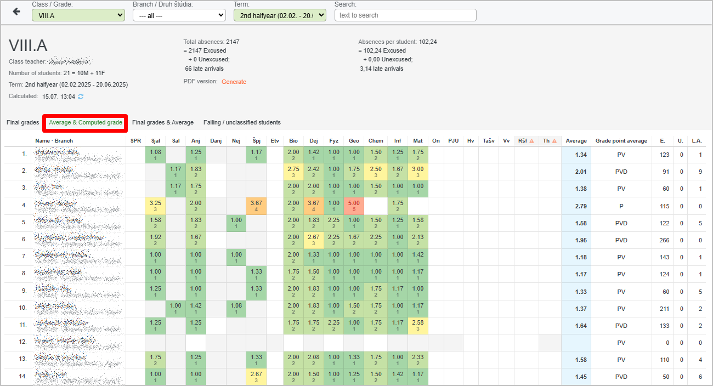The image size is (713, 386).
Task: Open the Term selection dropdown
Action: (280, 15)
